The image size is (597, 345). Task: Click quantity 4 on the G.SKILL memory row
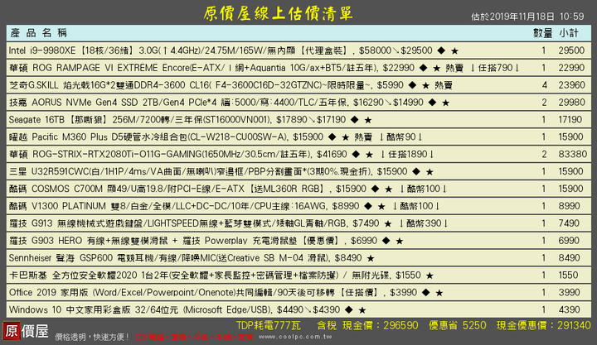pyautogui.click(x=545, y=85)
